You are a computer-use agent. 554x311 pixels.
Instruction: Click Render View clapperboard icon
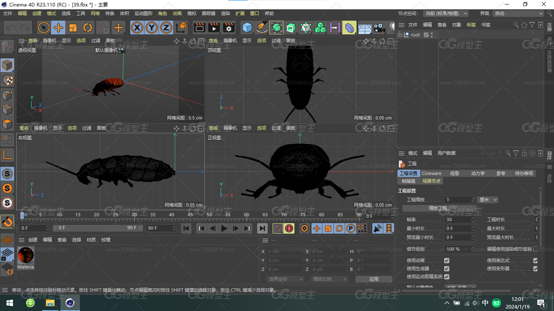tap(199, 28)
